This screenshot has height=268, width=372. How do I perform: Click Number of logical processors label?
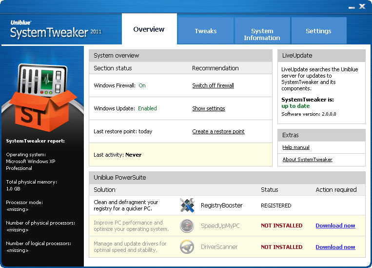pos(39,243)
